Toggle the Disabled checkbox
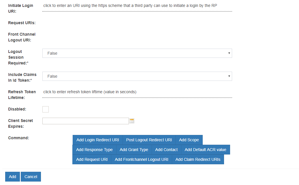The width and height of the screenshot is (299, 185). pyautogui.click(x=46, y=109)
